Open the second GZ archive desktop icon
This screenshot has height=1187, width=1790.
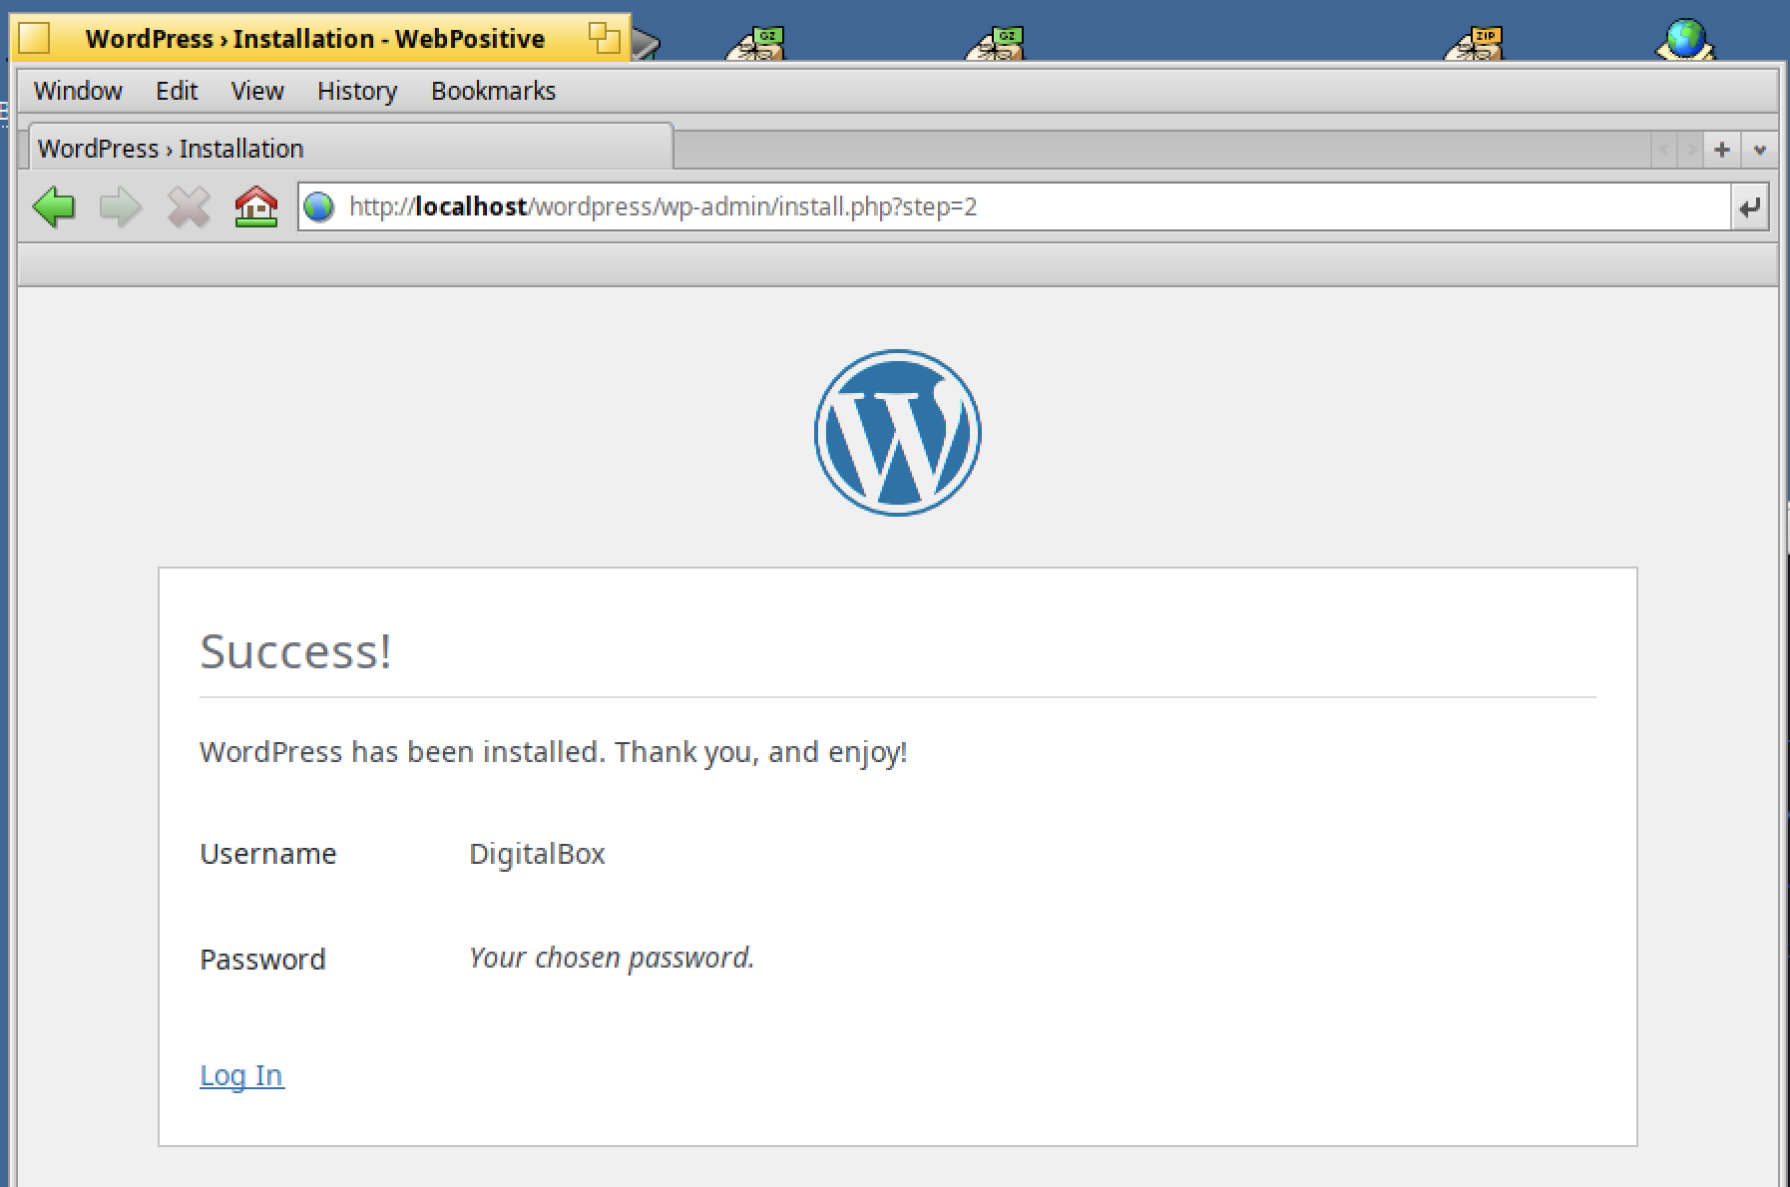point(995,43)
